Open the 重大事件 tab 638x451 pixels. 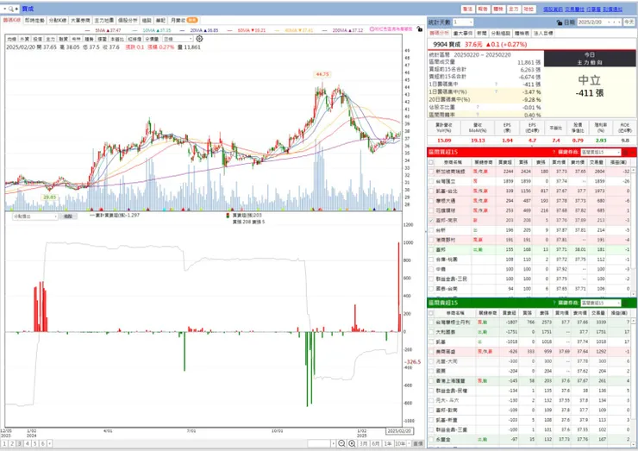(463, 33)
